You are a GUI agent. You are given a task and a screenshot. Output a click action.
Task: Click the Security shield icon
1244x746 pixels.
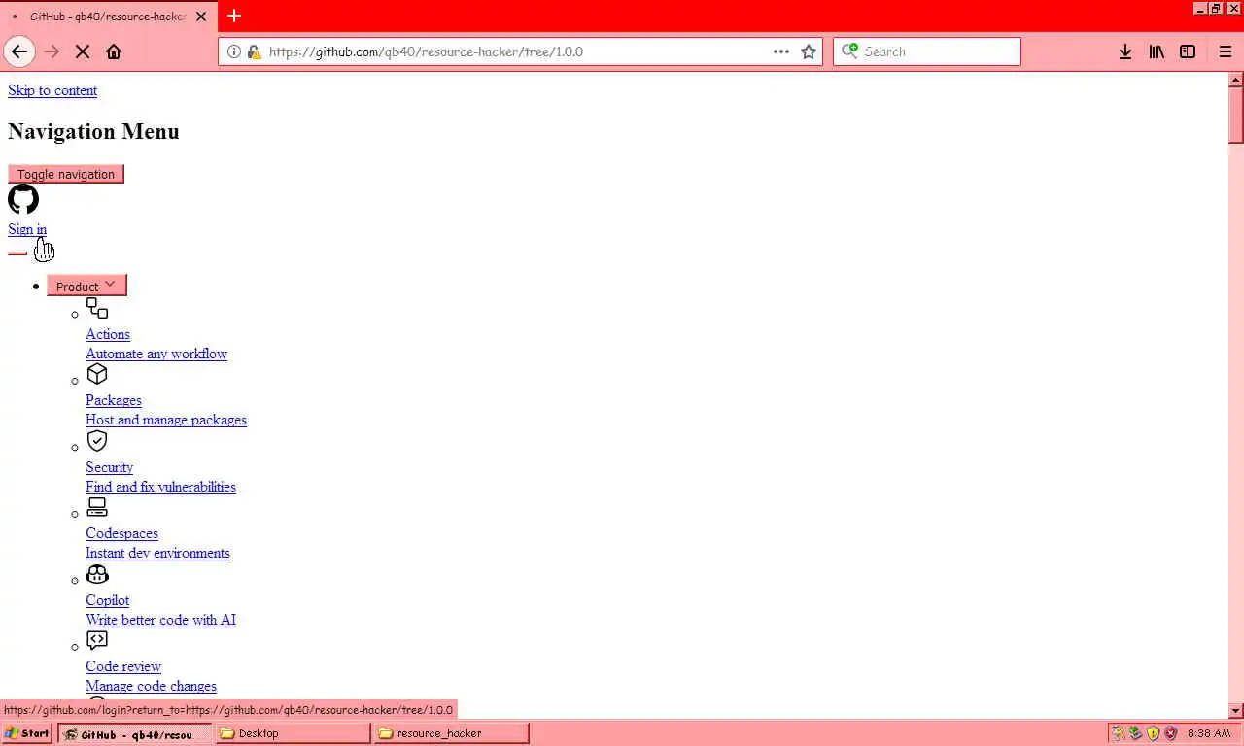[x=97, y=441]
